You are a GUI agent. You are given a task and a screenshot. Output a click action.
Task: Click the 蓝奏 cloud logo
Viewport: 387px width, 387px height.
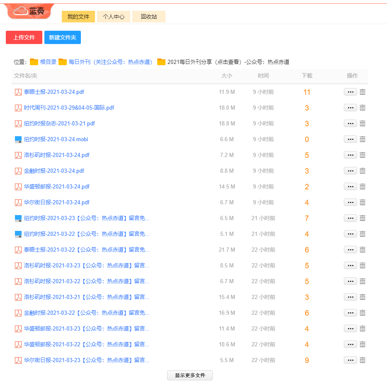coord(29,11)
